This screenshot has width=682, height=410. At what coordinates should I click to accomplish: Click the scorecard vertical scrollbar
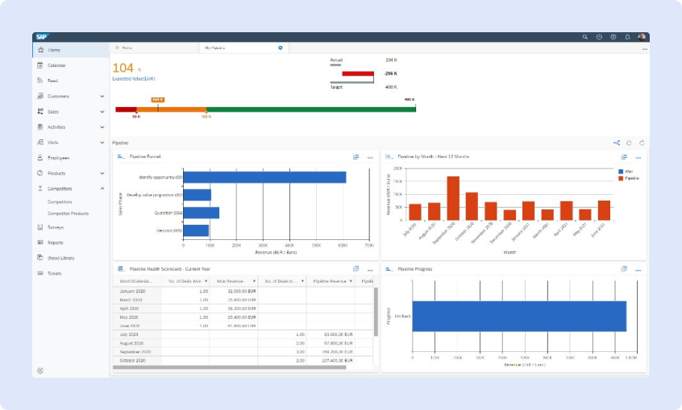pos(376,312)
